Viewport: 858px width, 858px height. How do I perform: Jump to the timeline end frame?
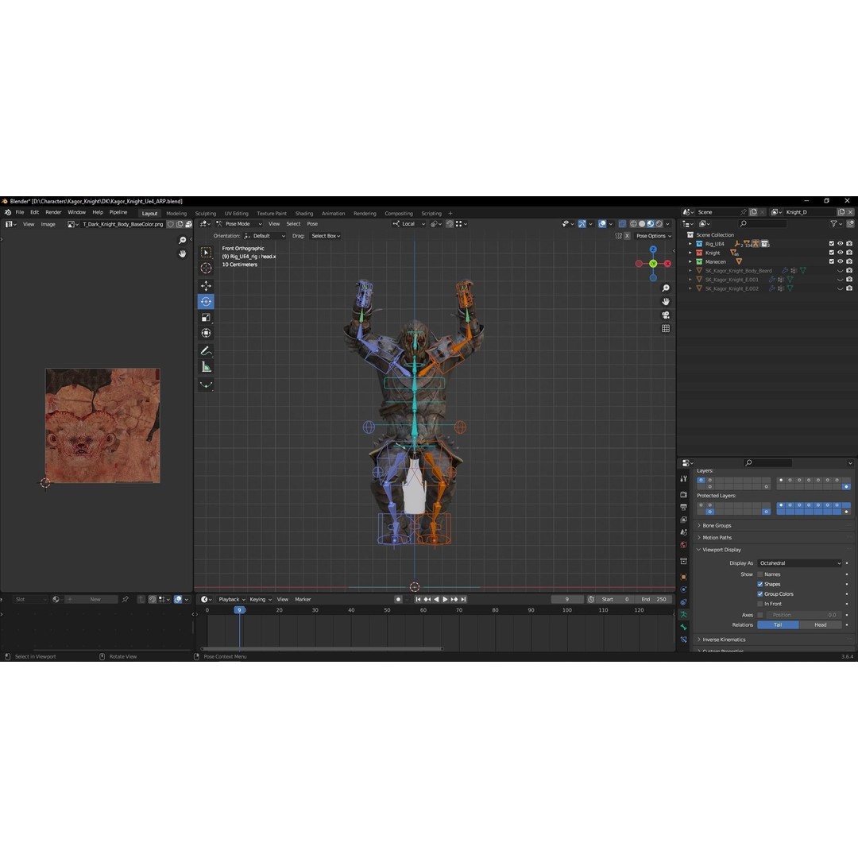[463, 599]
